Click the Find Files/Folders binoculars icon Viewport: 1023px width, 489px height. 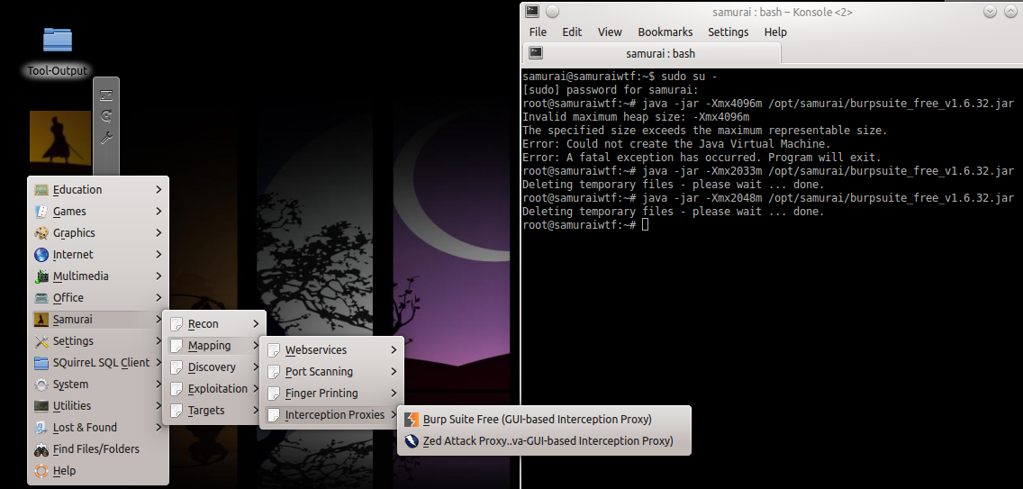[x=41, y=449]
